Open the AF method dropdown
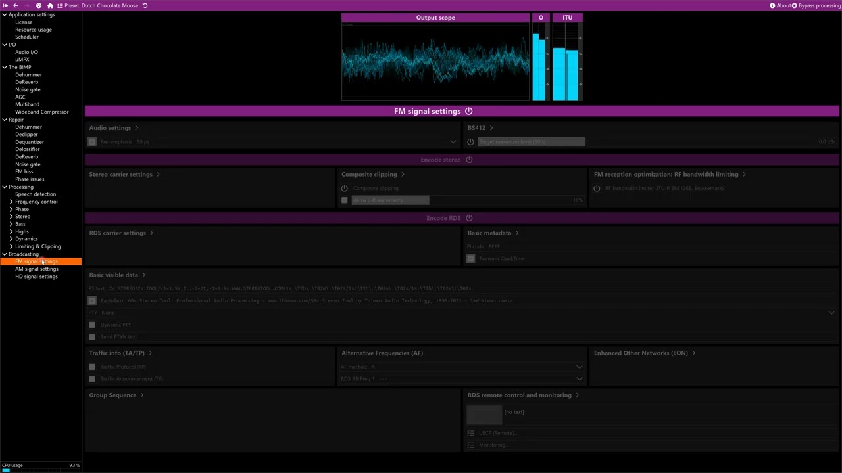The width and height of the screenshot is (842, 473). [x=461, y=367]
